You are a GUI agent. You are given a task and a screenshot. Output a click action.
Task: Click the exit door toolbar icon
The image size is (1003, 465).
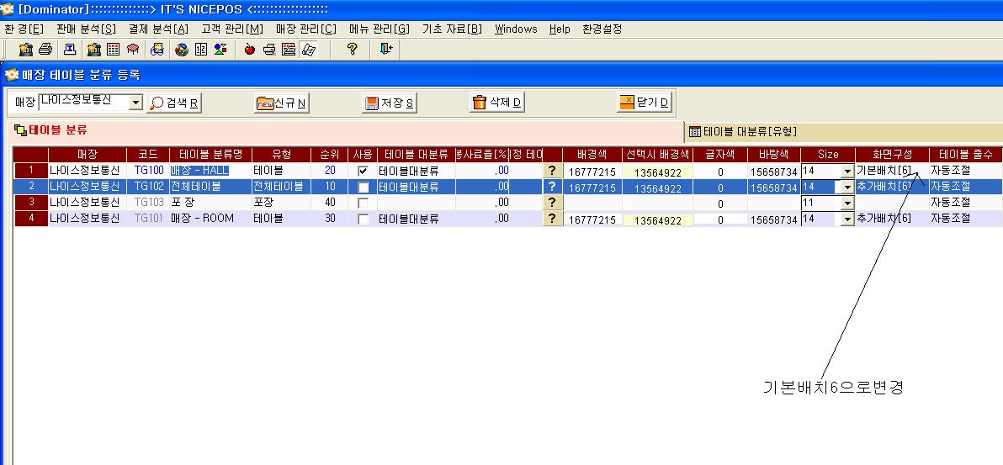(385, 50)
